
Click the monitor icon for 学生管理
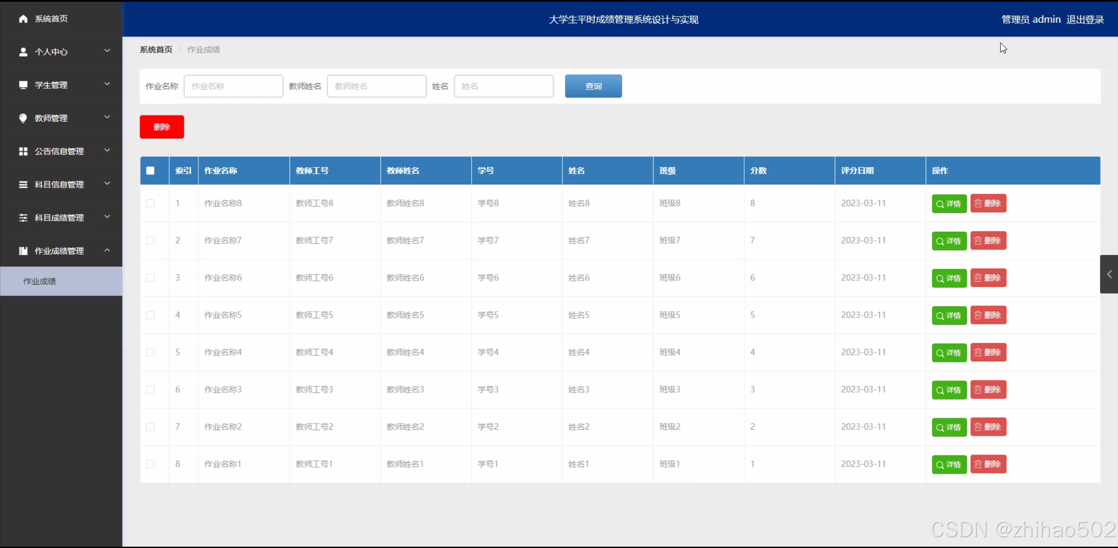pyautogui.click(x=23, y=85)
